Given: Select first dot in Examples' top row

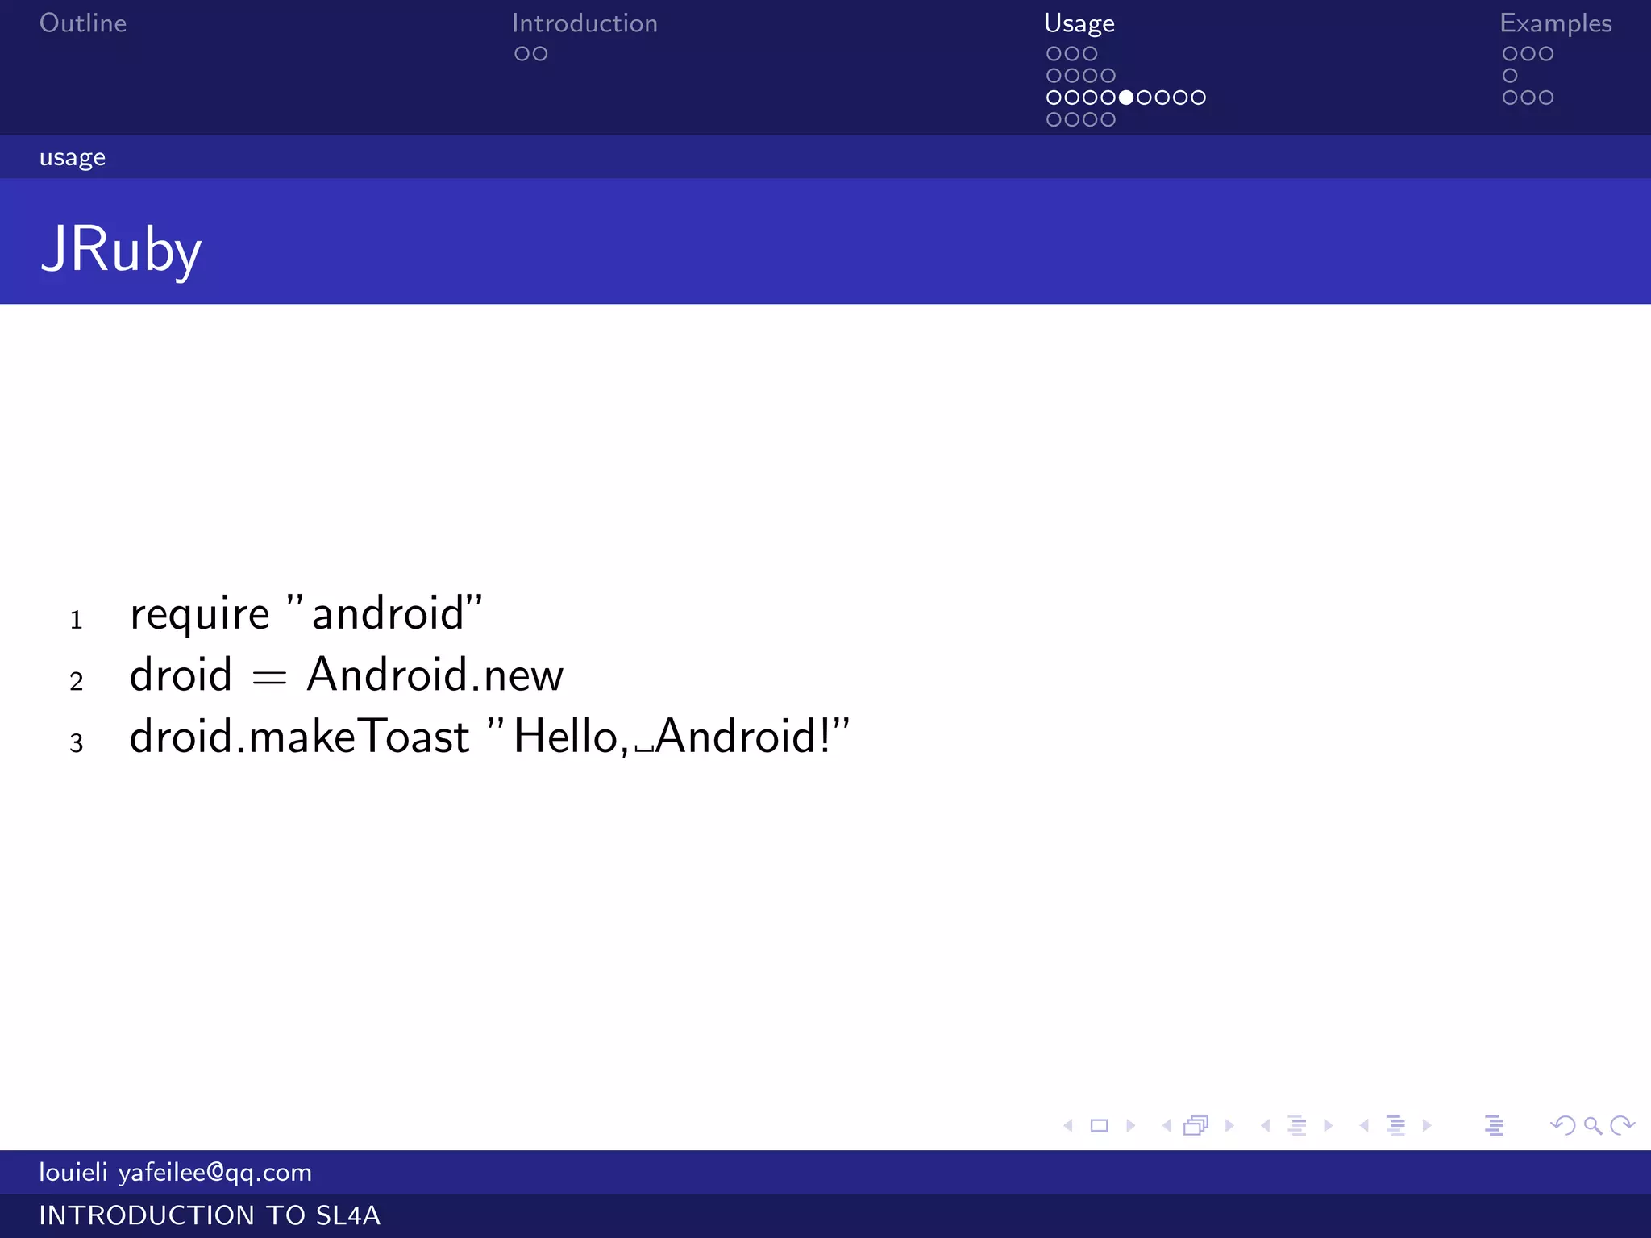Looking at the screenshot, I should [1510, 54].
